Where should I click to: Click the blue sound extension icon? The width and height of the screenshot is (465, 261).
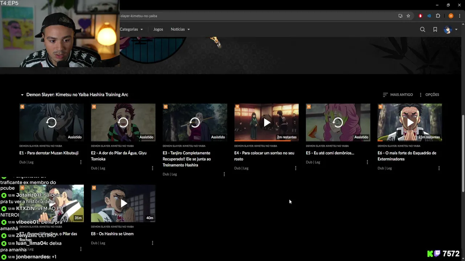click(429, 16)
